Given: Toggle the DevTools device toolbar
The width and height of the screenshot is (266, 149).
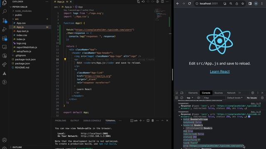Looking at the screenshot, I should pos(182,93).
